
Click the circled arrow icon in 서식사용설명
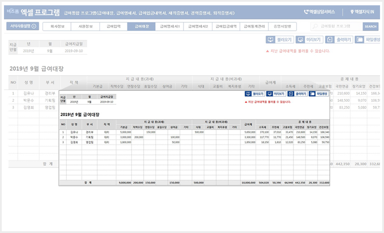coord(34,26)
